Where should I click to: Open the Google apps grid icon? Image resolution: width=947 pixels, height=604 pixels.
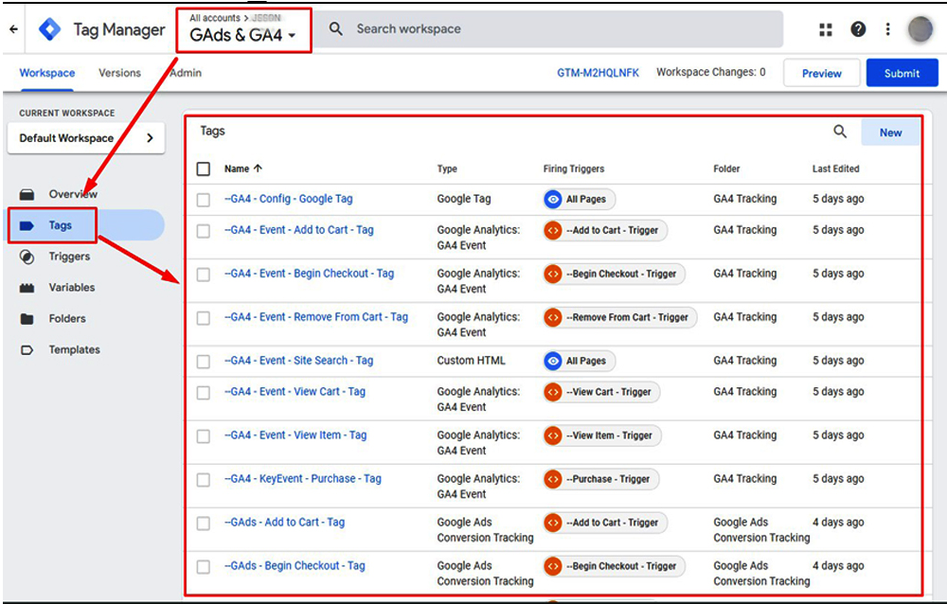click(x=826, y=29)
